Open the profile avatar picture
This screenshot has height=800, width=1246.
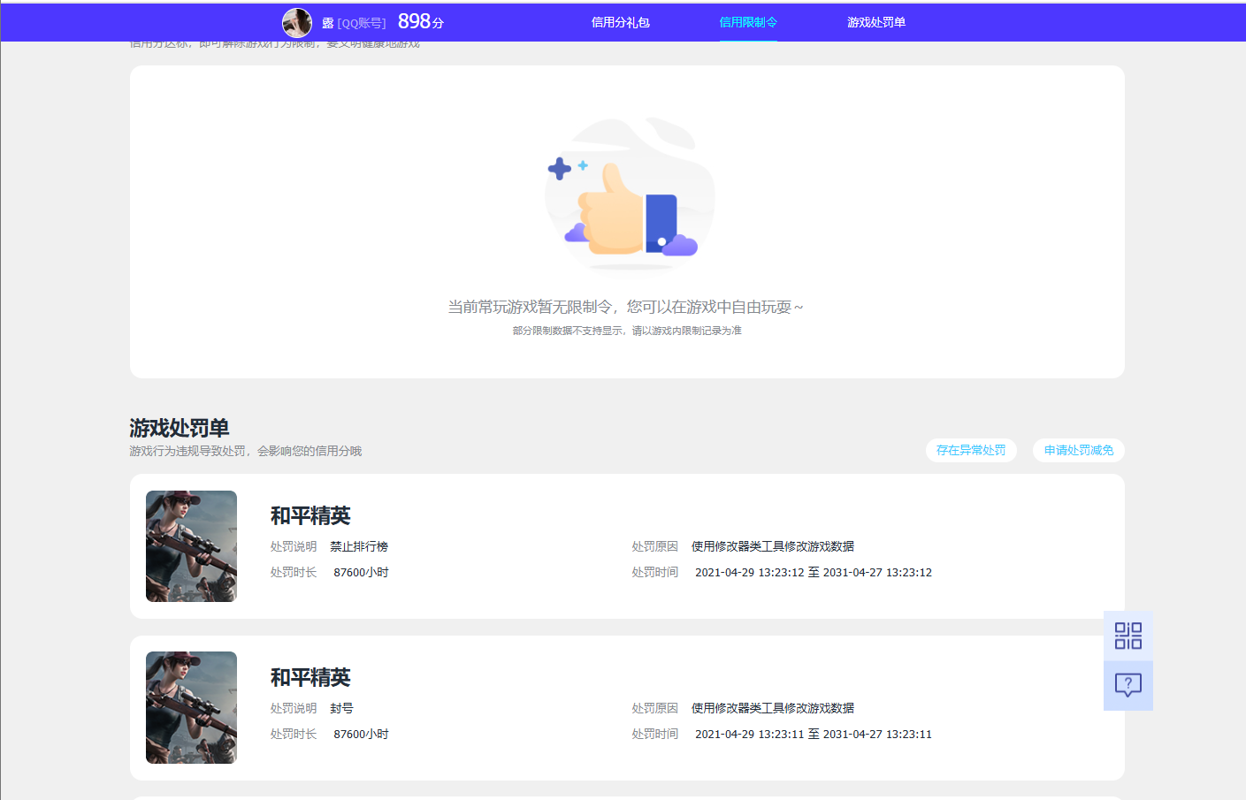[x=297, y=22]
